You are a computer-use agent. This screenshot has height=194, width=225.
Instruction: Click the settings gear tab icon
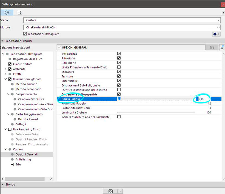coord(7,13)
